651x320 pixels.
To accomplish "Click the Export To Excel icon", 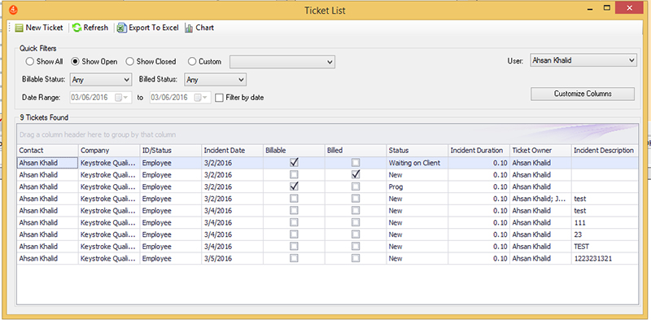I will pos(121,28).
